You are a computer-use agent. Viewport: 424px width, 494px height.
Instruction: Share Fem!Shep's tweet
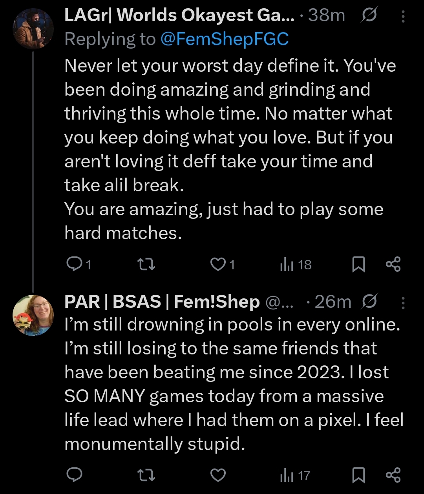tap(393, 475)
